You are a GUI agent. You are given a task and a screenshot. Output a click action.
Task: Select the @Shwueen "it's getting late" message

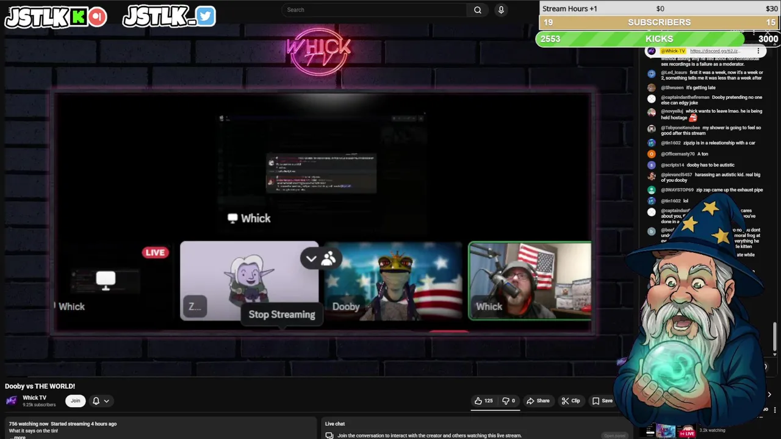coord(700,88)
